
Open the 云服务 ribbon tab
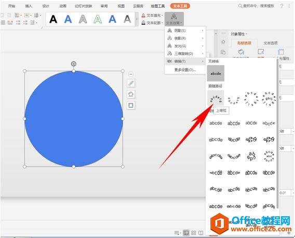pos(138,6)
